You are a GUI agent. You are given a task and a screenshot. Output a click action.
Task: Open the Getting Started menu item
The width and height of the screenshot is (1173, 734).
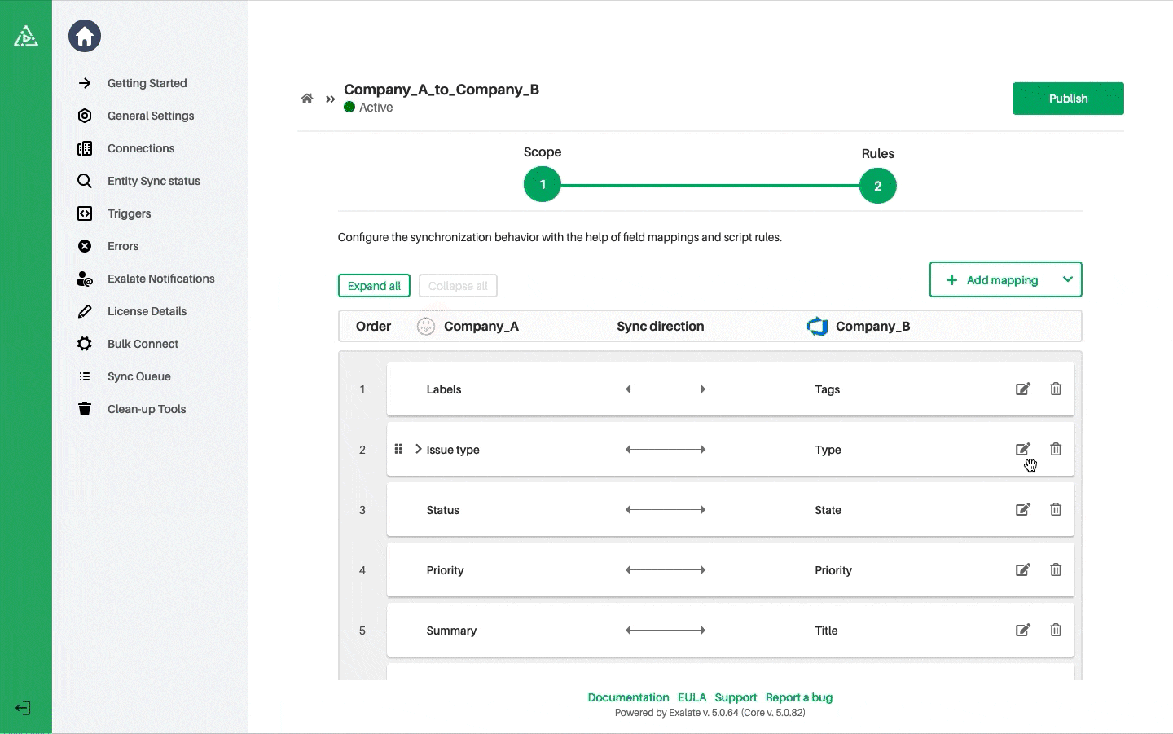(x=147, y=83)
